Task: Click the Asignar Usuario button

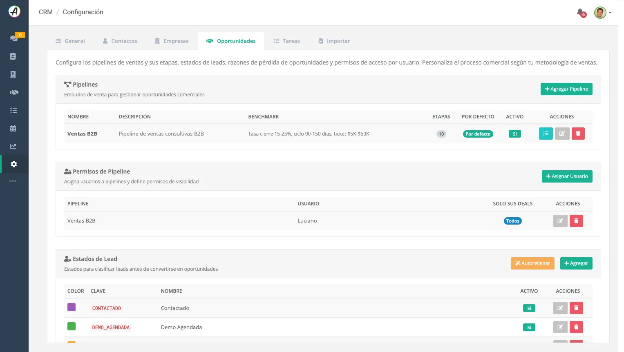Action: [567, 176]
